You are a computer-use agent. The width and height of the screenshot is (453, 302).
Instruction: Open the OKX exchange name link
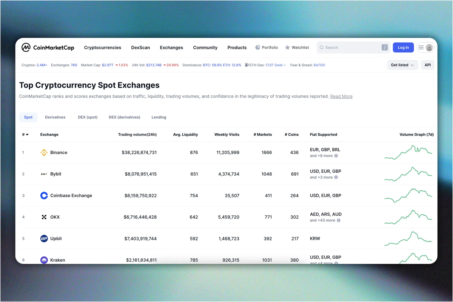(55, 217)
